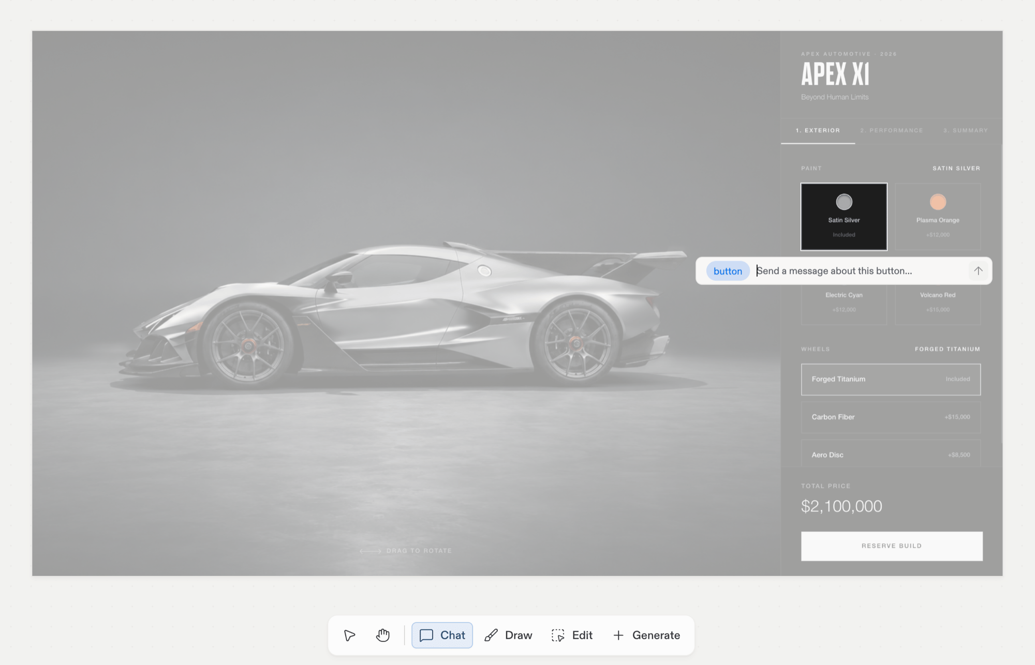The width and height of the screenshot is (1035, 665).
Task: Click the Drag to Rotate hint
Action: coord(406,551)
